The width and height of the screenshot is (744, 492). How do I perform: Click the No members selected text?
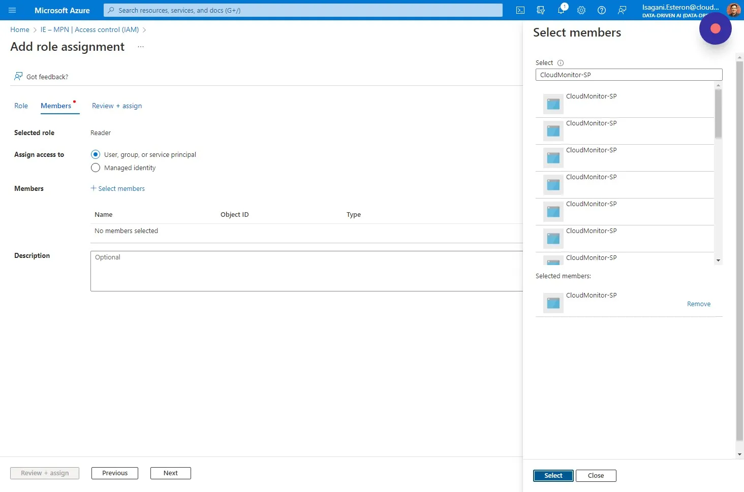(126, 231)
